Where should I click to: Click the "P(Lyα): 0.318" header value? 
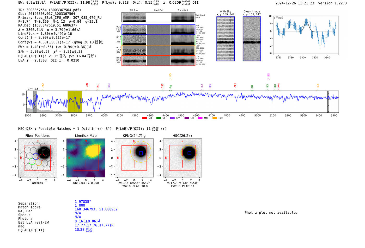115,3
